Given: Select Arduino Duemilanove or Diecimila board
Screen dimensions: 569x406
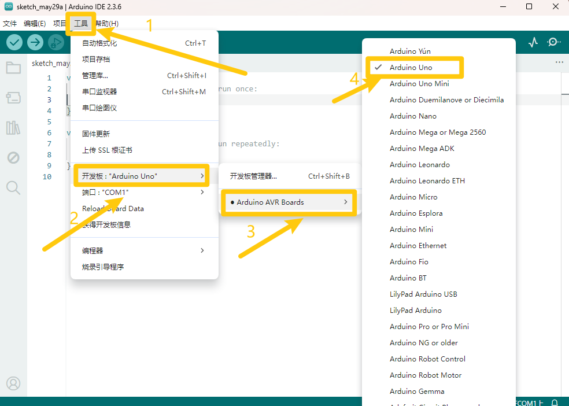Looking at the screenshot, I should [x=438, y=100].
